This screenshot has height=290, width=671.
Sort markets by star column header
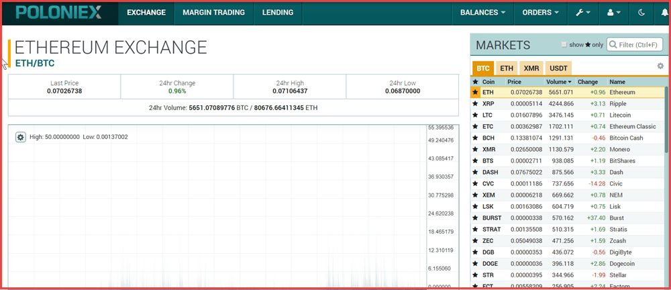tap(475, 81)
